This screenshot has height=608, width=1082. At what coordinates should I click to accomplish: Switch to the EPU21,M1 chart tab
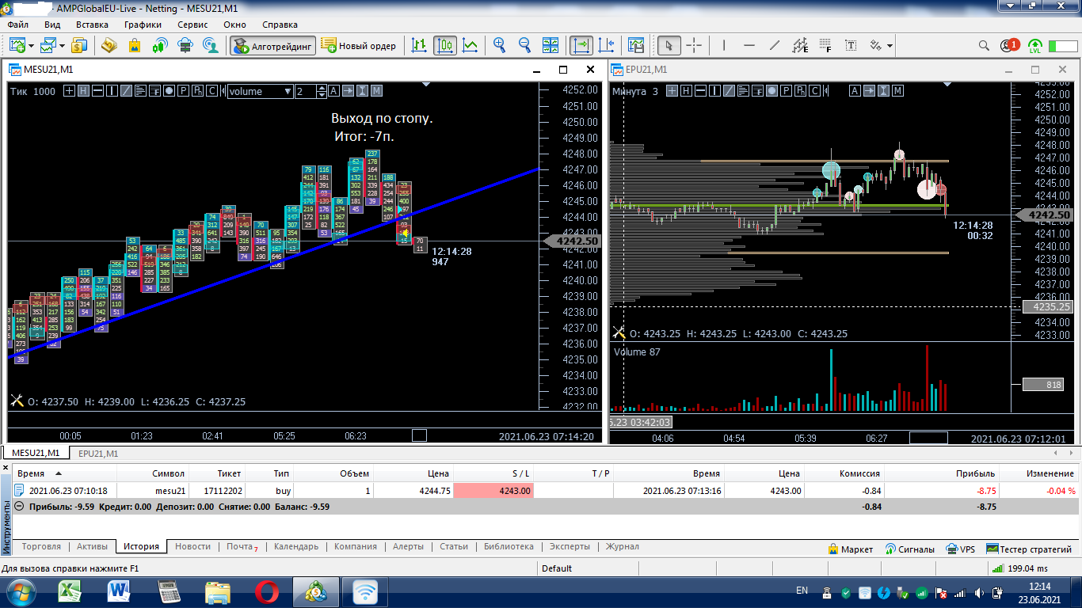(98, 454)
